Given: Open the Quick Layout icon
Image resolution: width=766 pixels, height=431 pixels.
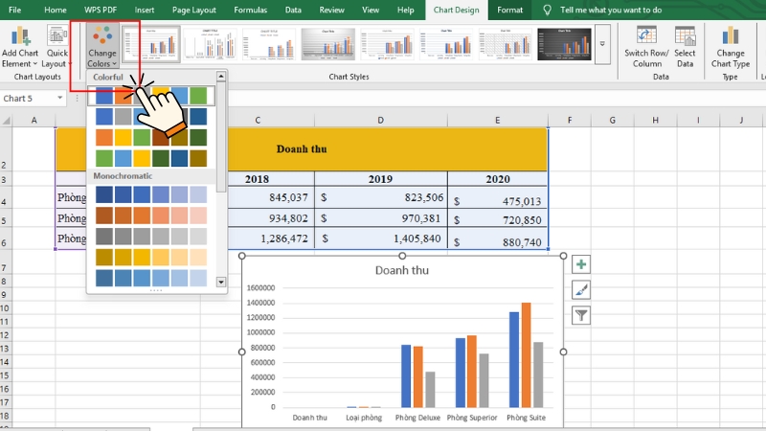Looking at the screenshot, I should 56,36.
